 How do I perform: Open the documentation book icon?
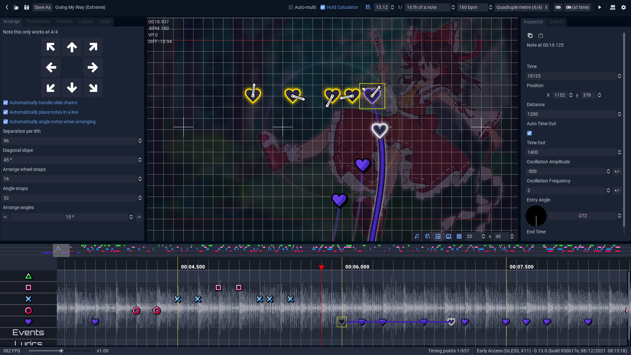613,7
